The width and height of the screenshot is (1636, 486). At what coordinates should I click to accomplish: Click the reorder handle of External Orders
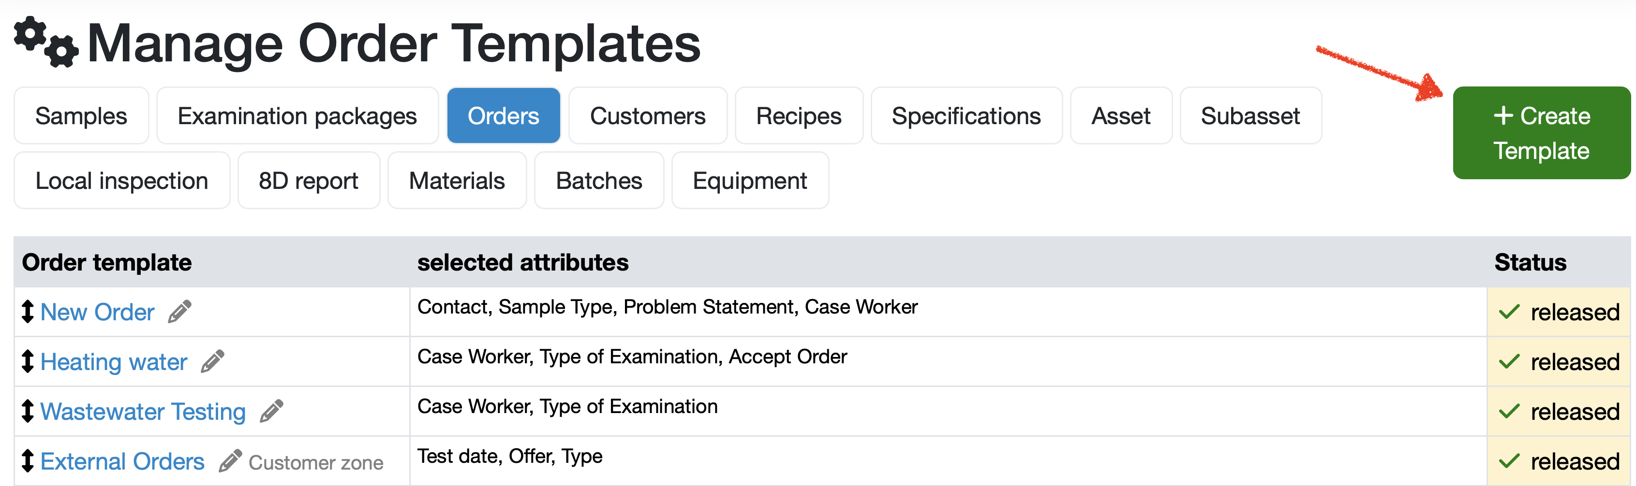27,460
